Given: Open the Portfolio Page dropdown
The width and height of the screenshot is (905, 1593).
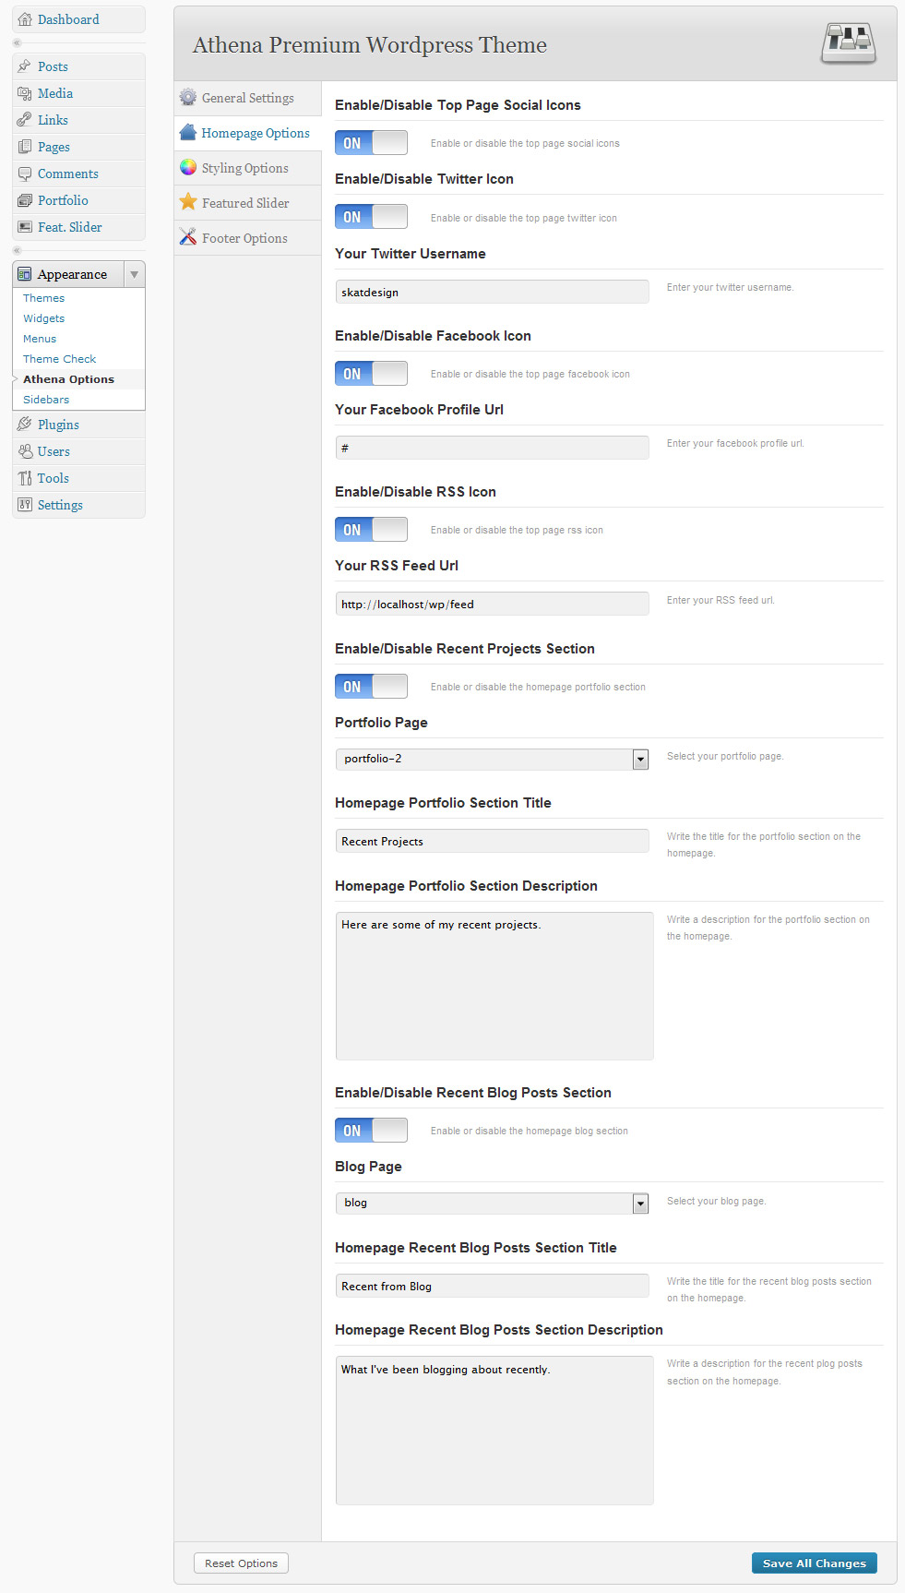Looking at the screenshot, I should click(x=640, y=759).
